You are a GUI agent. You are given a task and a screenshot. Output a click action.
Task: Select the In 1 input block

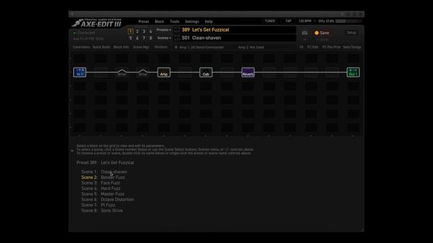tap(80, 72)
